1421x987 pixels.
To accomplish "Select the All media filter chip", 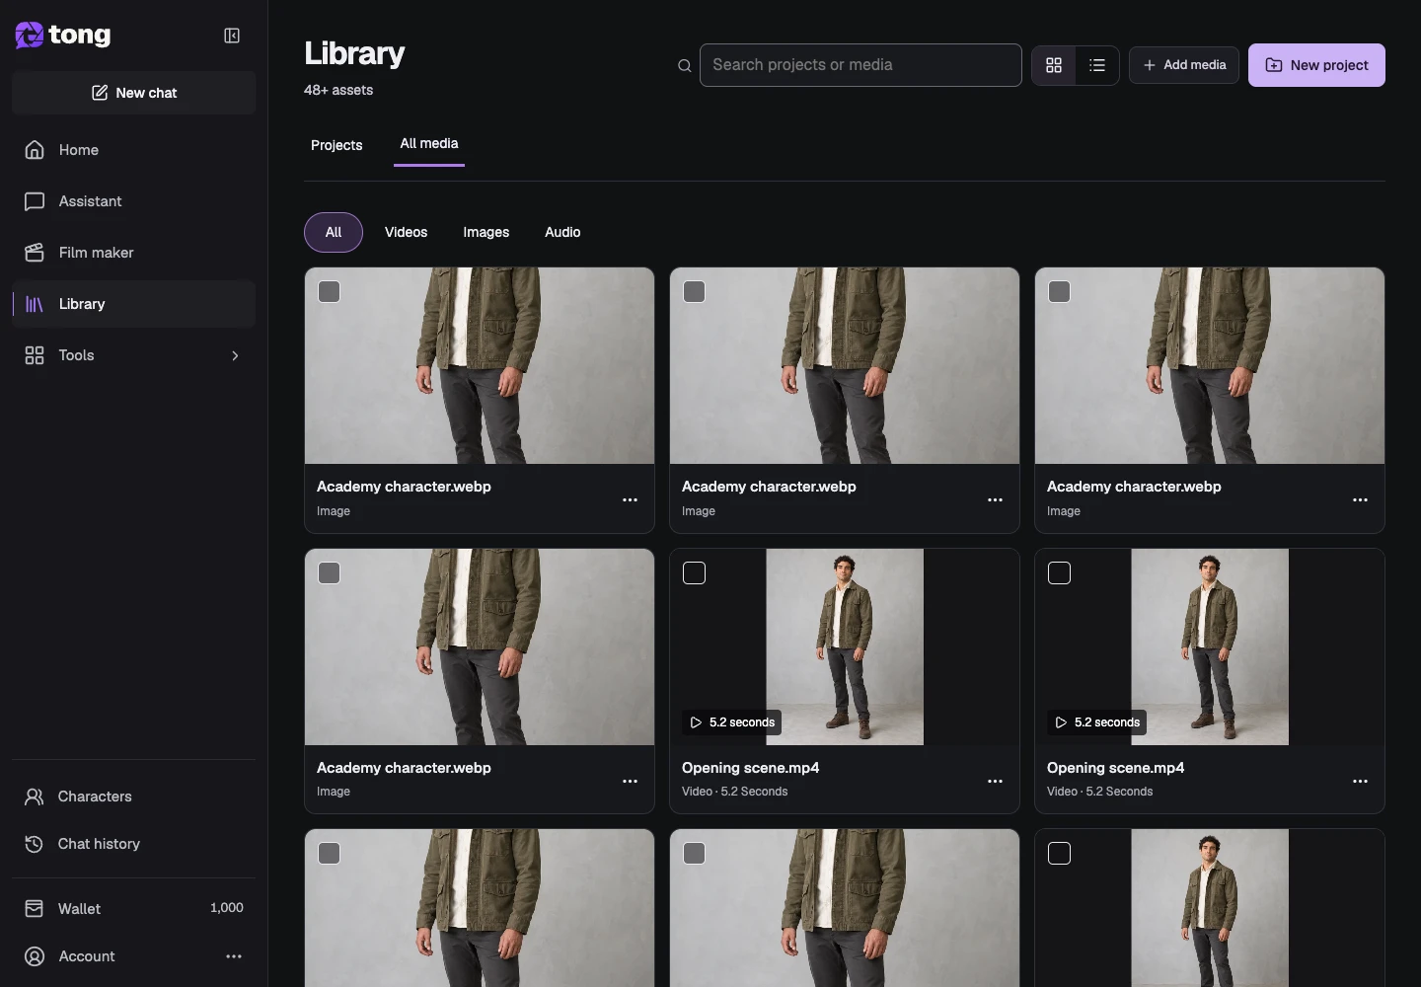I will 334,233.
